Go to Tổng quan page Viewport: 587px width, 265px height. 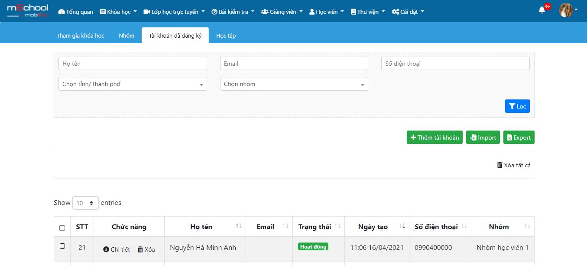(75, 12)
